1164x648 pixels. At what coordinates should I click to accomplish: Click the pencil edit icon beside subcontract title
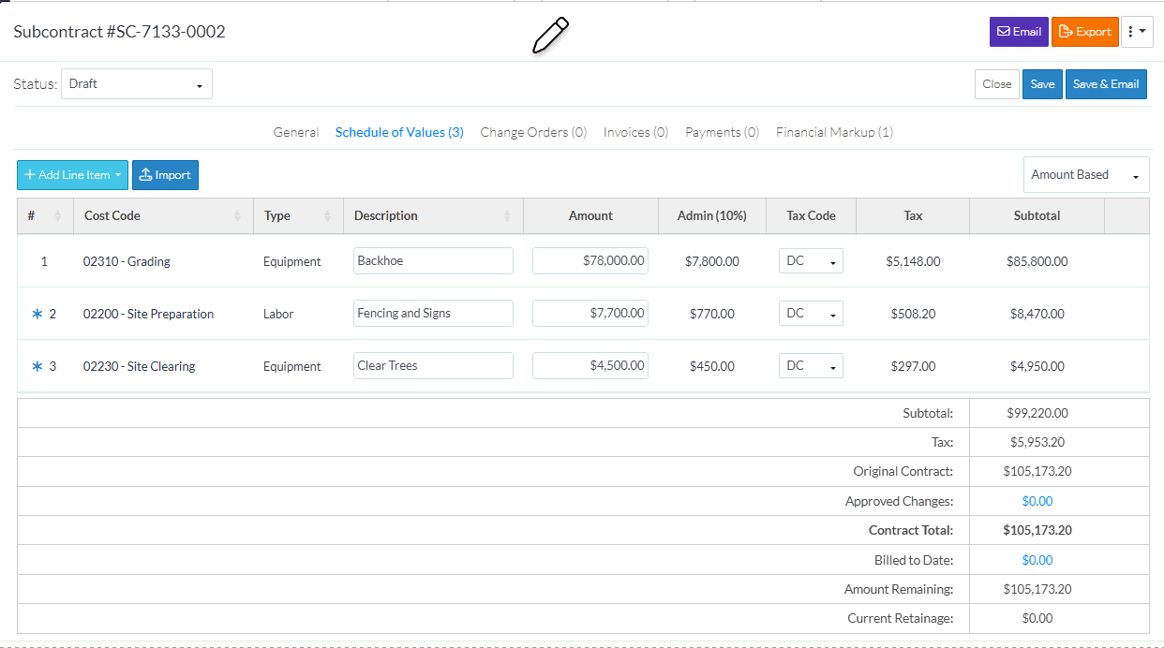click(551, 36)
